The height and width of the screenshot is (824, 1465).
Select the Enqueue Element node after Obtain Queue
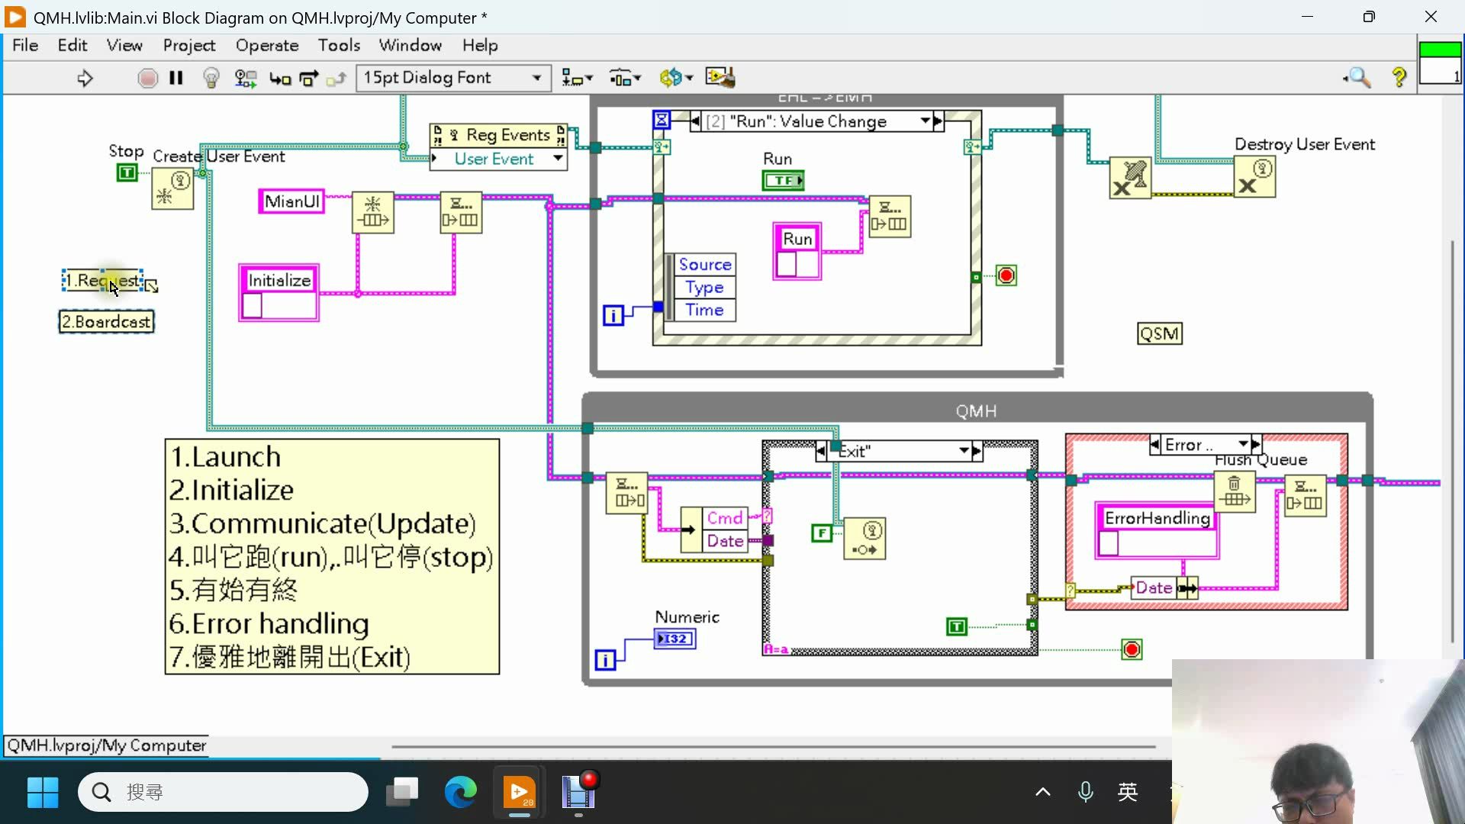tap(461, 212)
